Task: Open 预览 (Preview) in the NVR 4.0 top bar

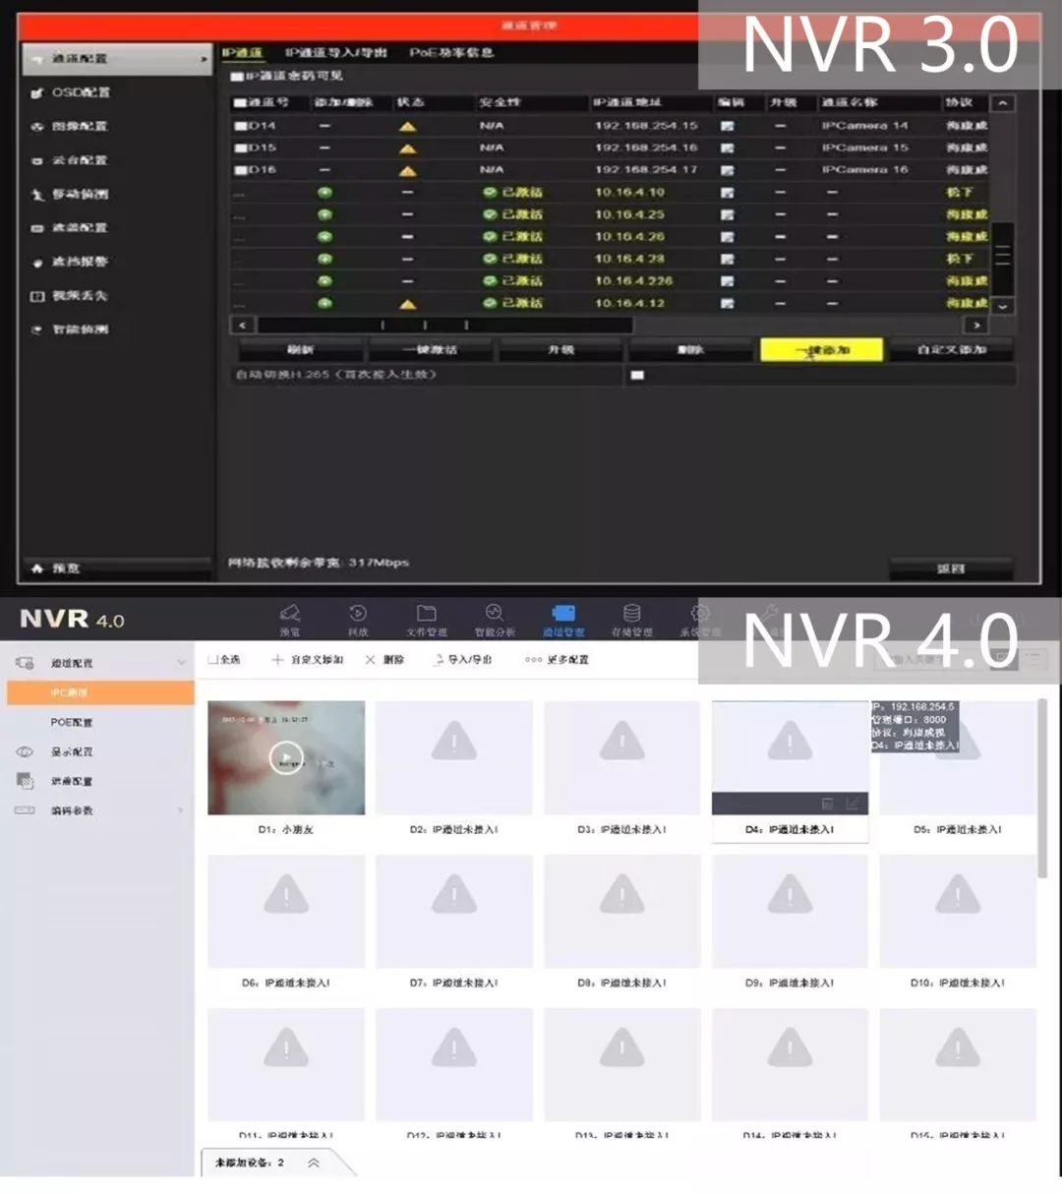Action: click(x=290, y=621)
